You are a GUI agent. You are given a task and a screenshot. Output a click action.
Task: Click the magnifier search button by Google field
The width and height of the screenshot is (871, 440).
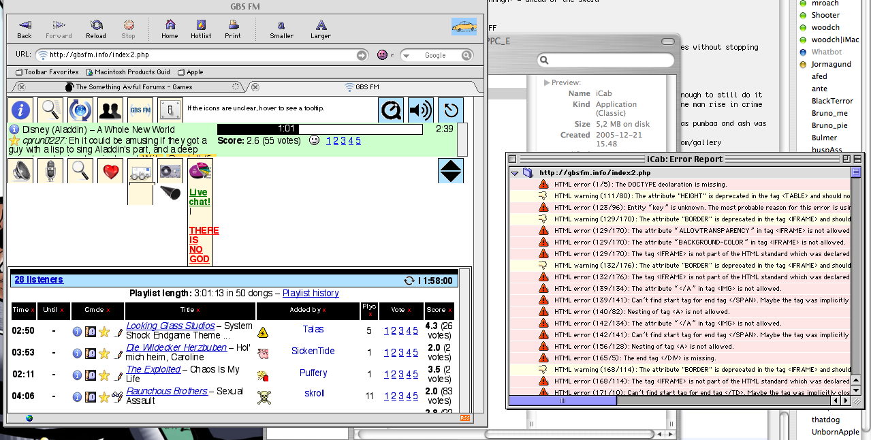[466, 55]
